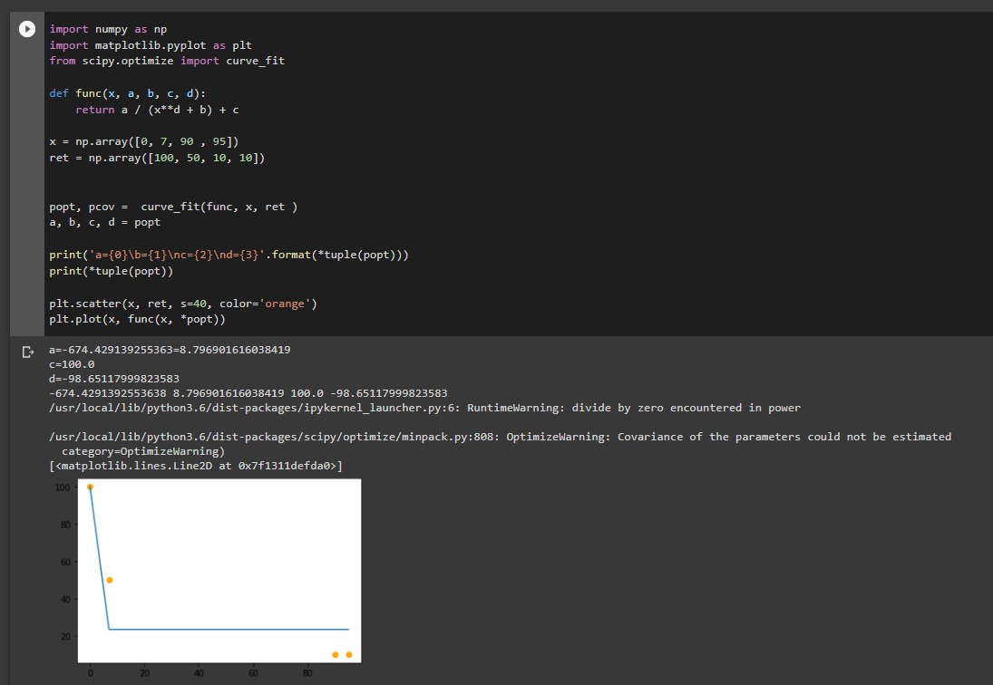This screenshot has width=993, height=685.
Task: Click the OptimizeWarning covariance message
Action: (501, 437)
